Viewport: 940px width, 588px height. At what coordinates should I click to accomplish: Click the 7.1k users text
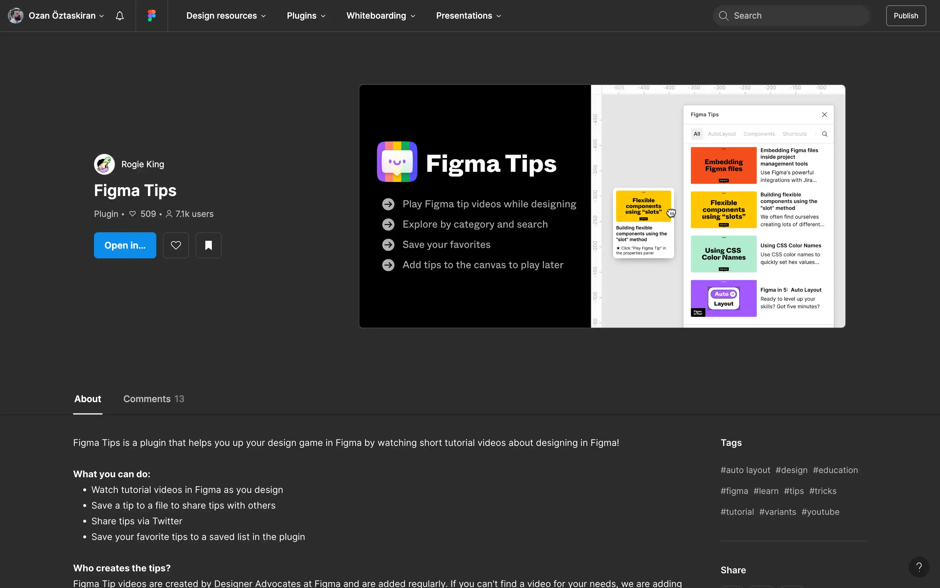point(194,214)
